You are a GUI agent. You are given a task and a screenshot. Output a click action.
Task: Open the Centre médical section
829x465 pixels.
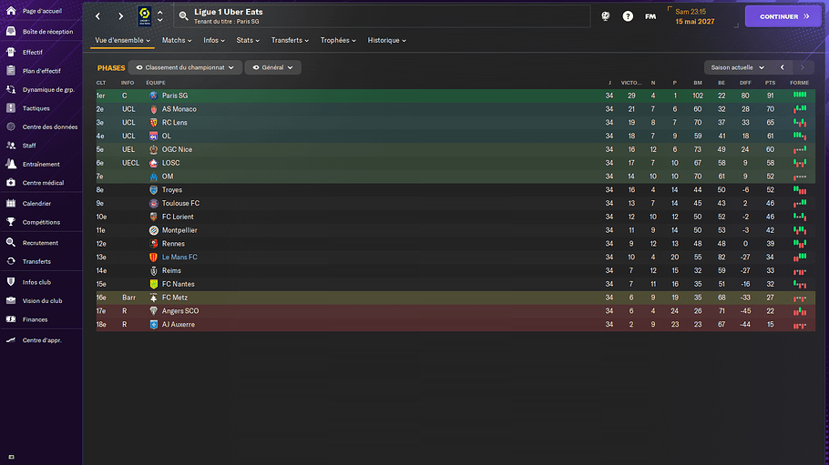[x=11, y=182]
